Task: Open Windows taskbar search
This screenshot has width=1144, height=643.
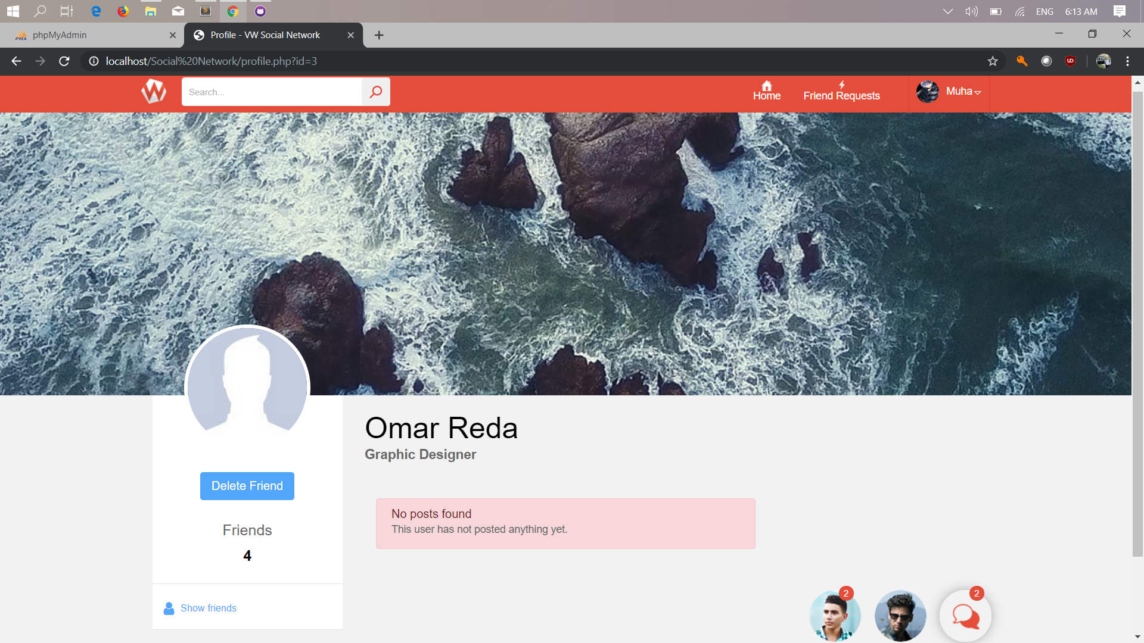Action: [x=40, y=11]
